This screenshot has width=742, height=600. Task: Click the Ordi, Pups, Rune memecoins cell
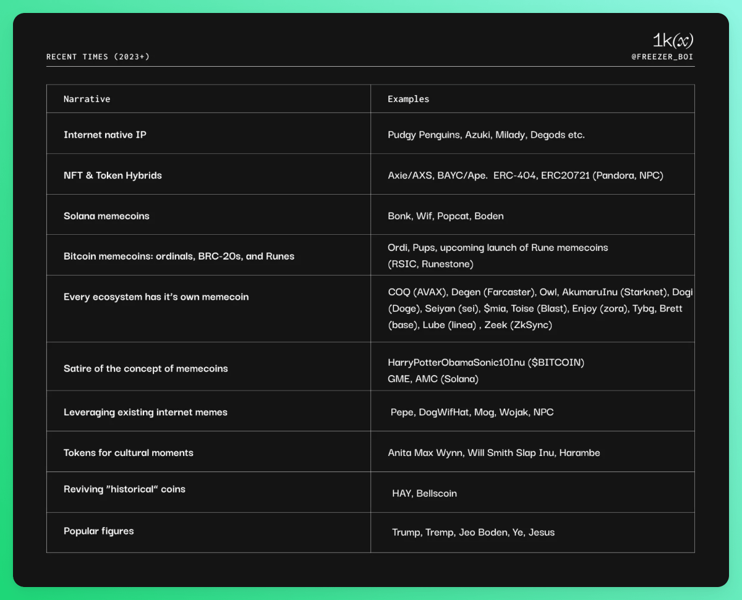[498, 255]
